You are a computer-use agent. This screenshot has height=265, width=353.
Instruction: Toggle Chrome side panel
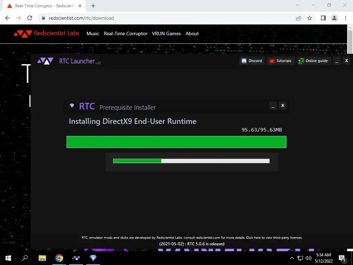click(323, 18)
